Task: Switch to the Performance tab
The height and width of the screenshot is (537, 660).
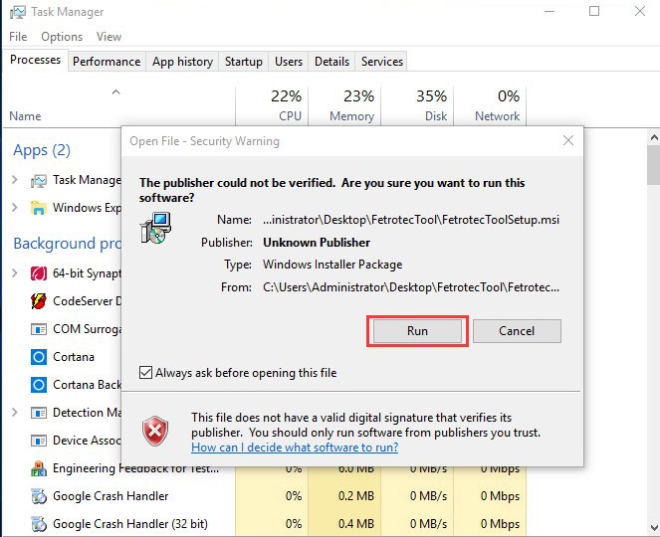Action: click(x=107, y=62)
